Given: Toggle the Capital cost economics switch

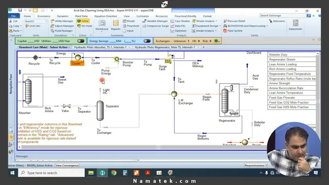Looking at the screenshot, I should click(x=81, y=41).
